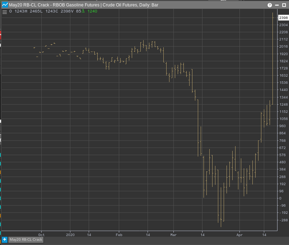This screenshot has height=245, width=289.
Task: Click the 576 price axis label
Action: (283, 155)
